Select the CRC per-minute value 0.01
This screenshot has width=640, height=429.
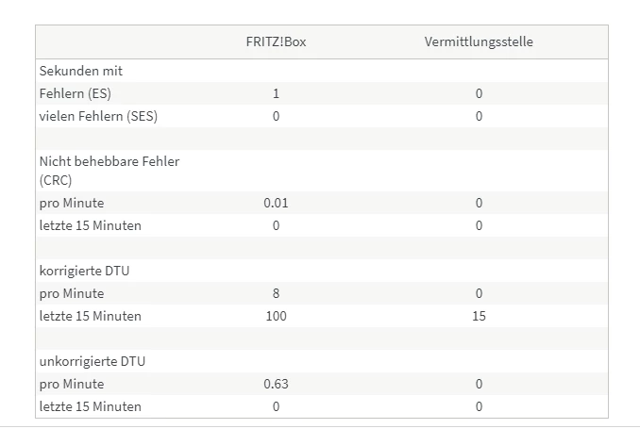[x=276, y=203]
